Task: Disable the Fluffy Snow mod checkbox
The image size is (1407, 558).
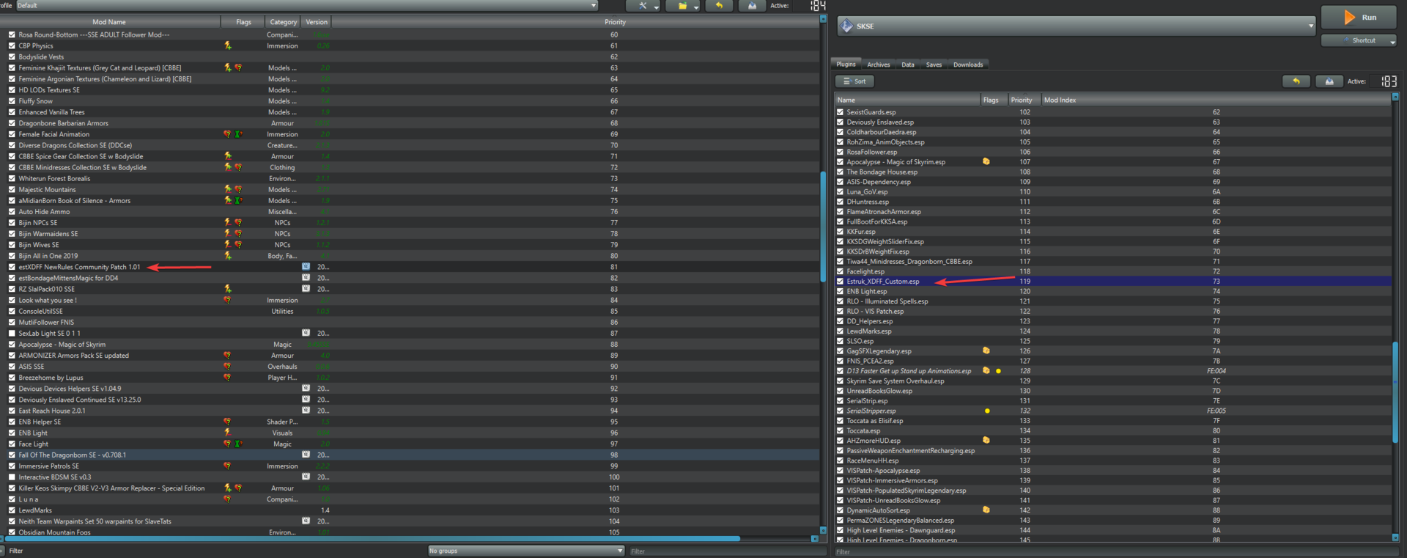Action: pyautogui.click(x=12, y=101)
